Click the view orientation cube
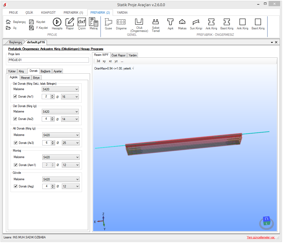 click(267, 221)
